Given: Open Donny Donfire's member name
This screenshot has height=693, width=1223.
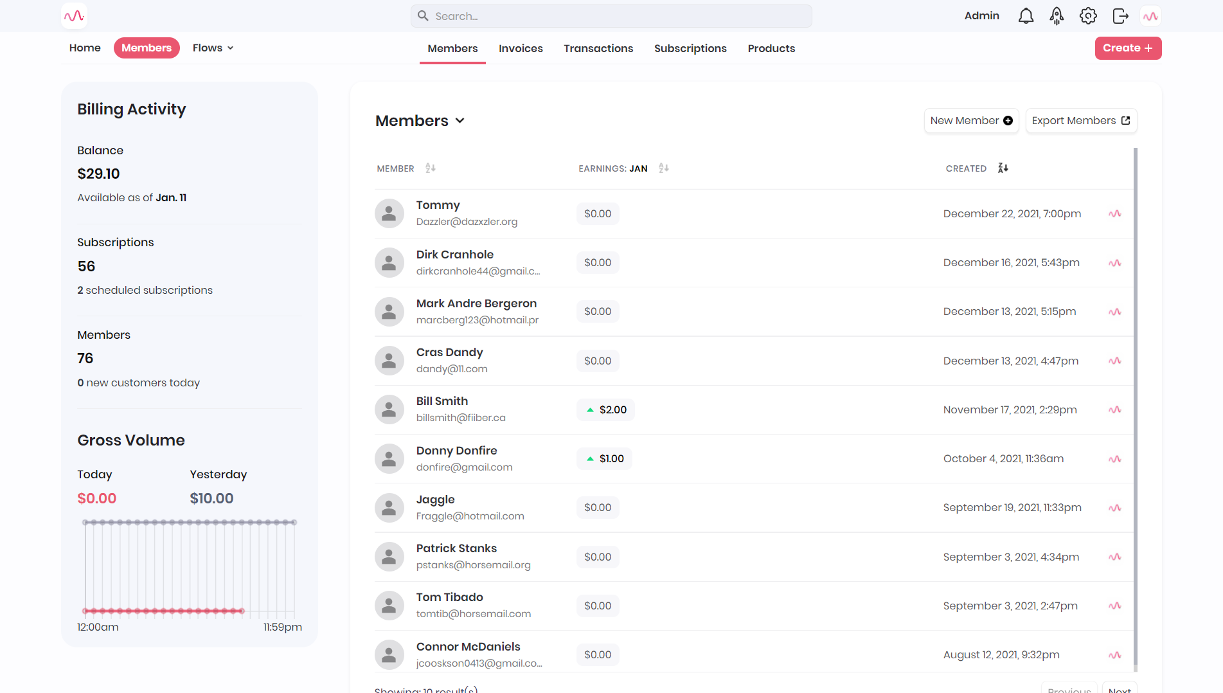Looking at the screenshot, I should tap(456, 451).
